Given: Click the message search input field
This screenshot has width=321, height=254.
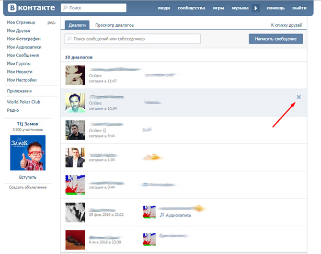Looking at the screenshot, I should [132, 39].
